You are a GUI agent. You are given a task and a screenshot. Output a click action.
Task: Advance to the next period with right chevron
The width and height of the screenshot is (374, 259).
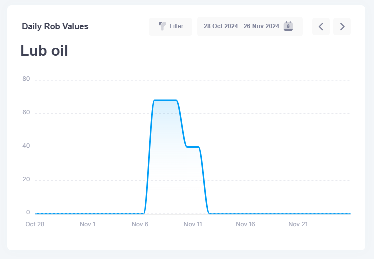coord(342,26)
